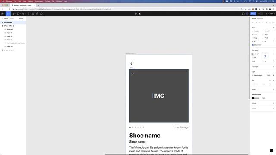Open Chrome Bookmarks menu
The height and width of the screenshot is (155, 276).
point(39,1)
